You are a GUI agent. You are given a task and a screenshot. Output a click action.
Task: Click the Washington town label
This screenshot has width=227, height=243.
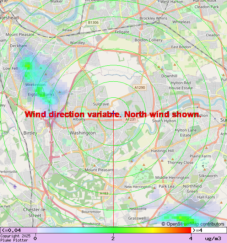82,133
